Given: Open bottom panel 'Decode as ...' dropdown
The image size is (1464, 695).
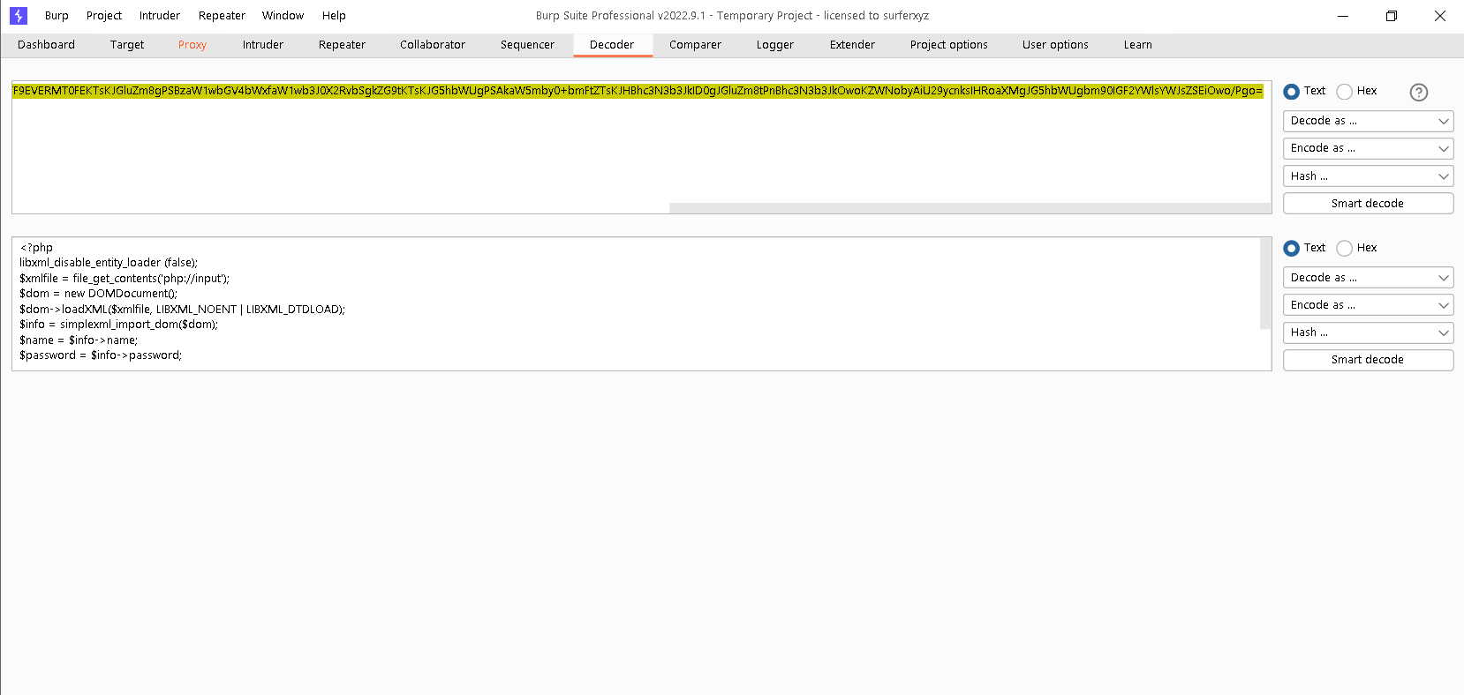Looking at the screenshot, I should pos(1368,278).
